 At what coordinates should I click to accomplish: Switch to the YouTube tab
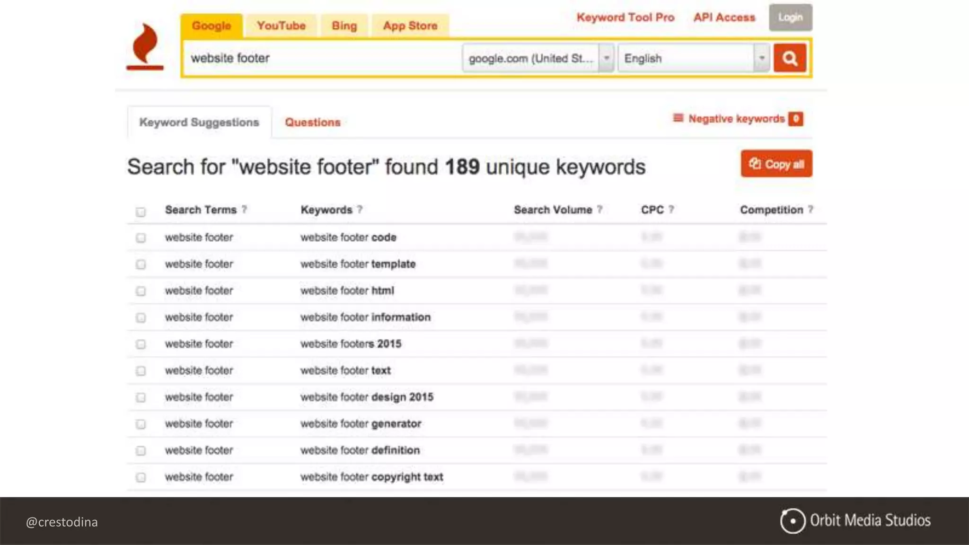[x=281, y=26]
